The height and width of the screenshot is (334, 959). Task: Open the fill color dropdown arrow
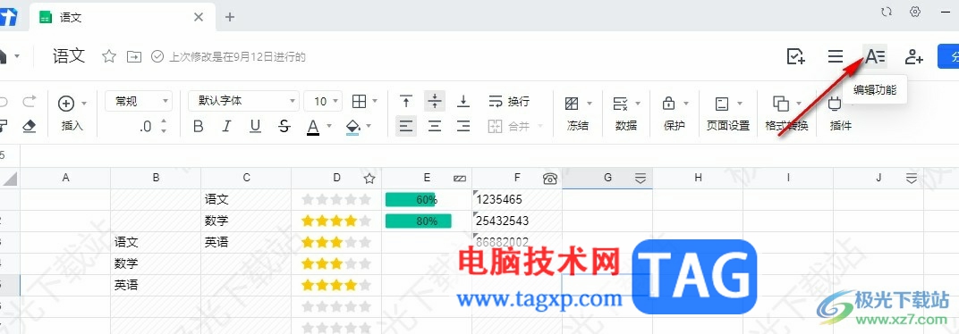pos(369,127)
